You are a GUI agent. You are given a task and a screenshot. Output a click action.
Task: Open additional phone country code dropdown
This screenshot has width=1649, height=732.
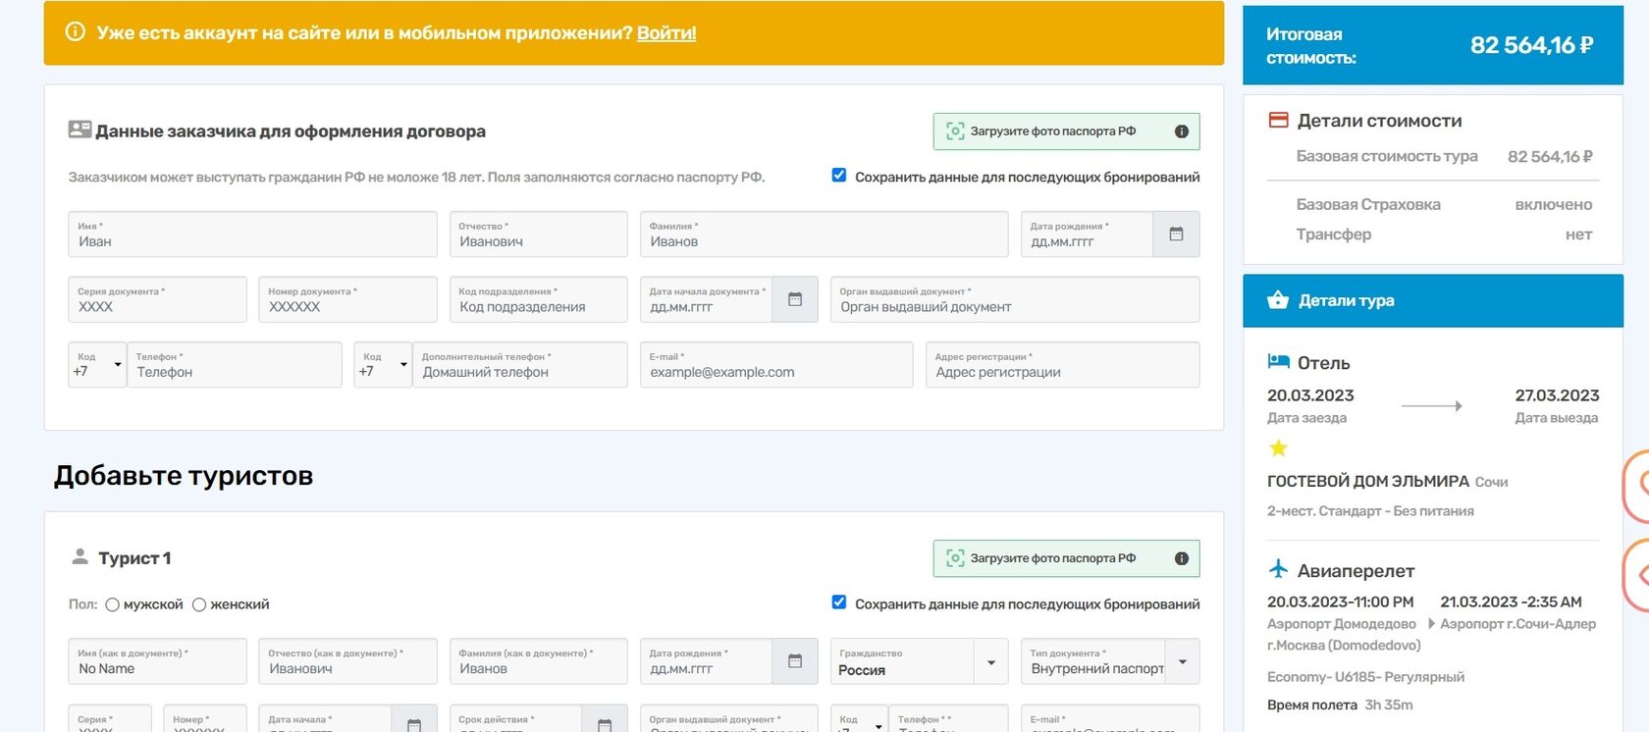(383, 364)
